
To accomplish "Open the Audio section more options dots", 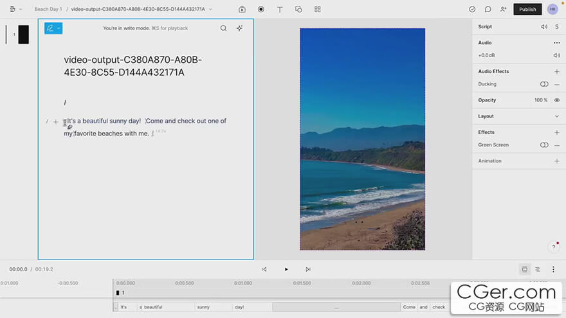I will tap(556, 42).
